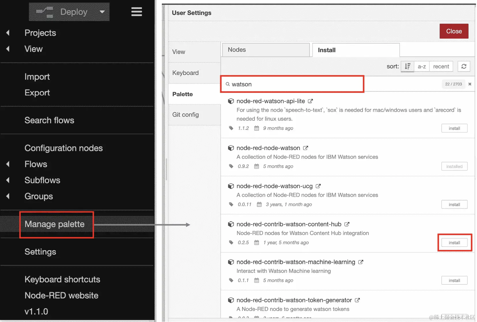Click version tag icon for 0.2.5
The image size is (477, 322).
coord(231,243)
